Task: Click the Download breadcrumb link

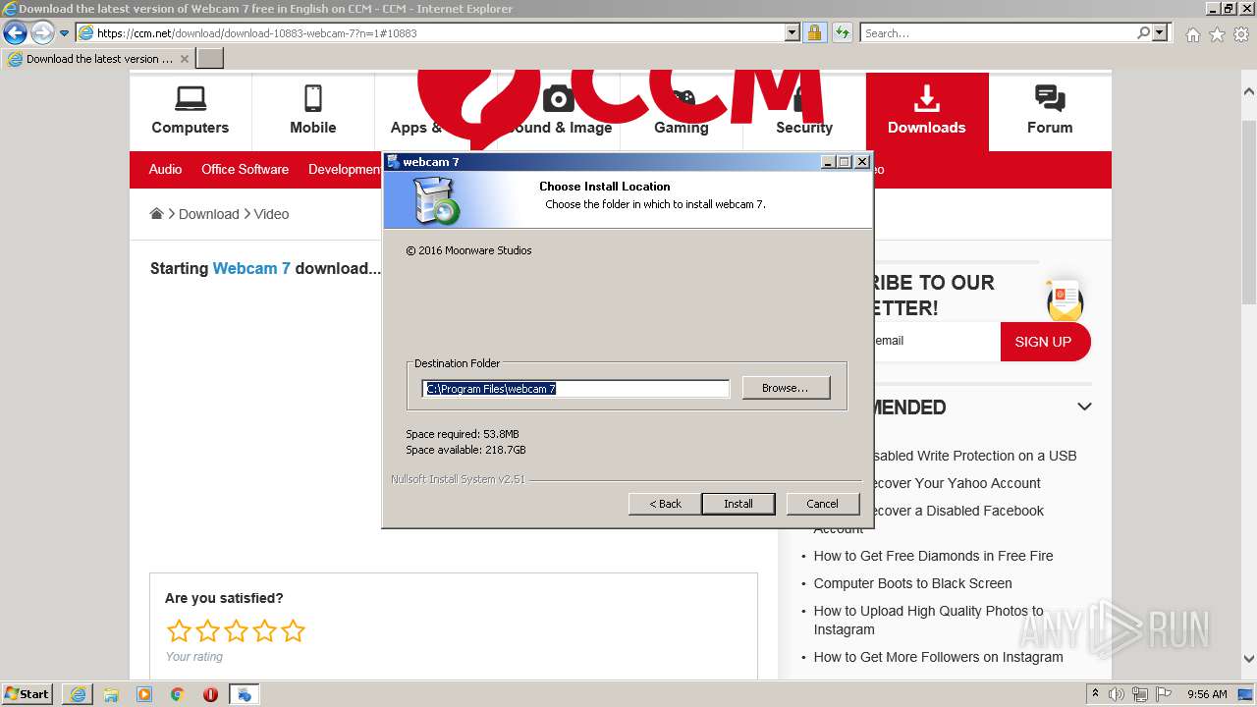Action: coord(209,214)
